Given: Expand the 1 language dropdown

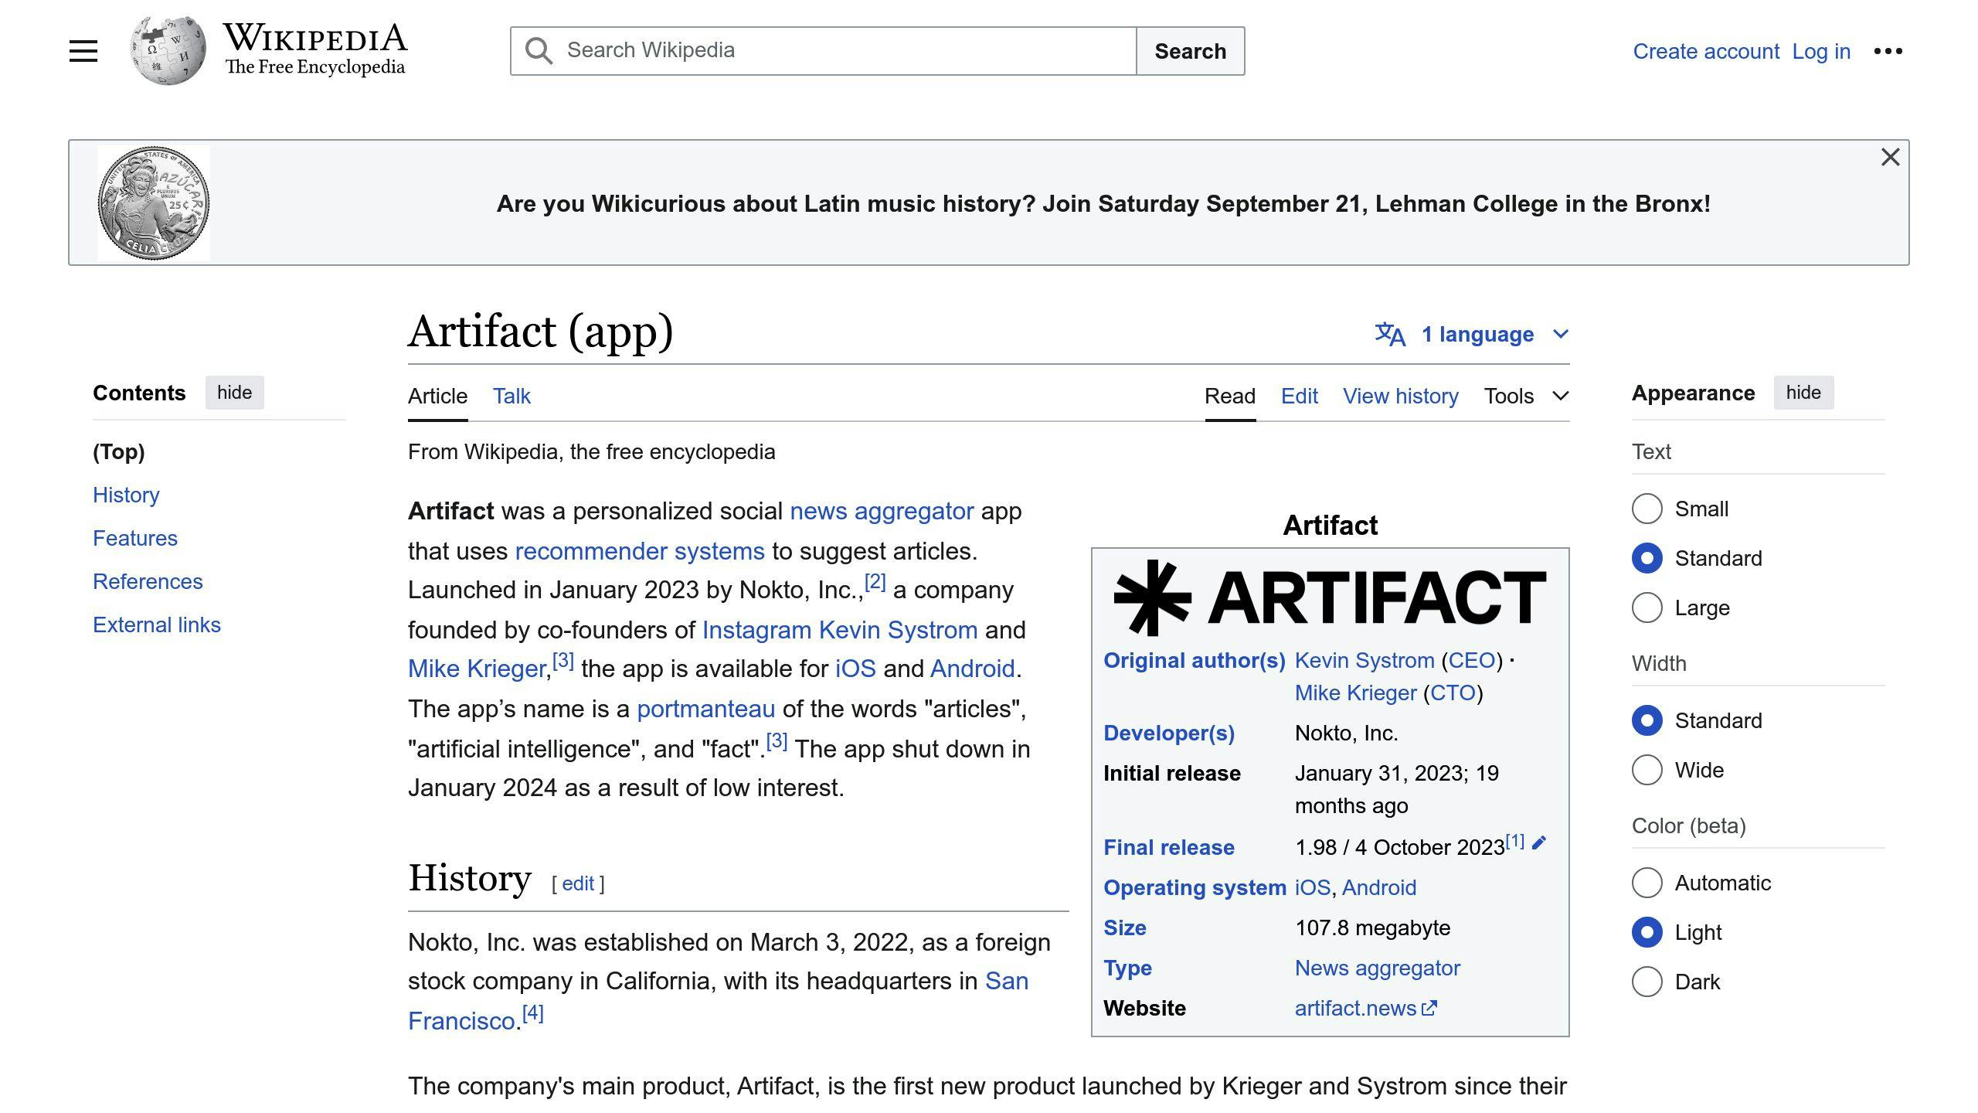Looking at the screenshot, I should pos(1472,334).
